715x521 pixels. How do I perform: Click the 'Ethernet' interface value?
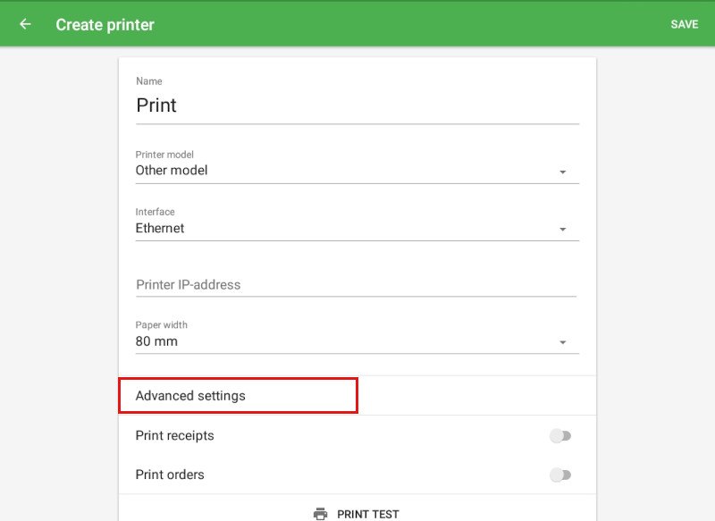160,229
